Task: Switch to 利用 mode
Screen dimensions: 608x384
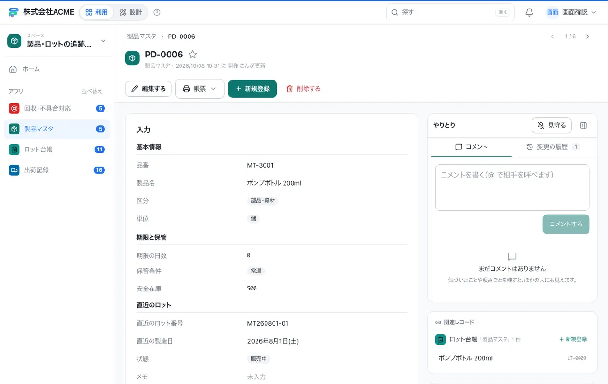Action: [x=96, y=12]
